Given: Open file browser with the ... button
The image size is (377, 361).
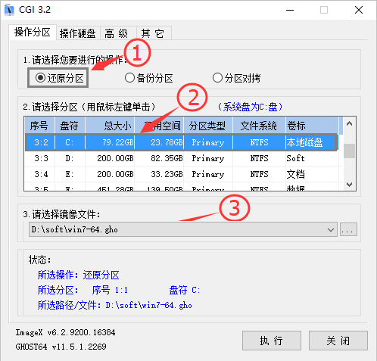Looking at the screenshot, I should coord(348,229).
